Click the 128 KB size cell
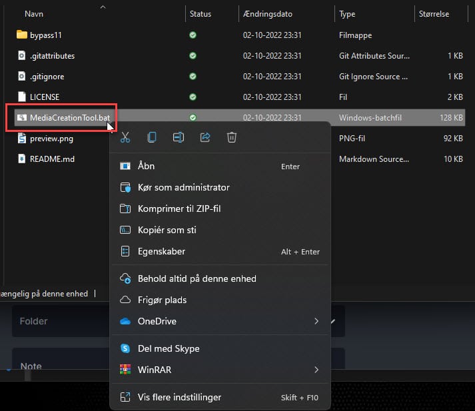Screen dimensions: 475x411 (451, 117)
